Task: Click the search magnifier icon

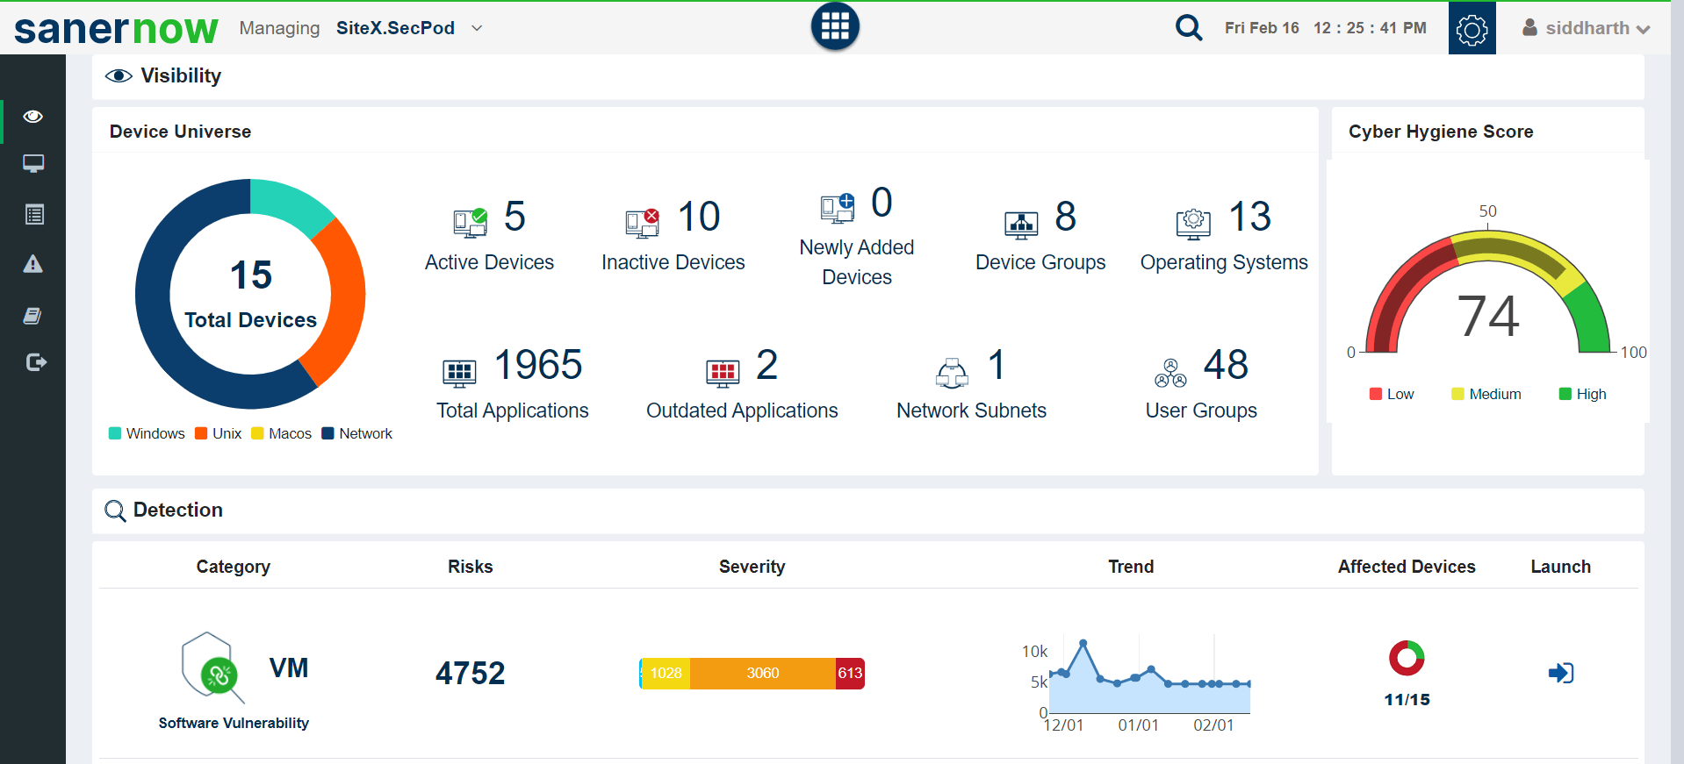Action: coord(1188,28)
